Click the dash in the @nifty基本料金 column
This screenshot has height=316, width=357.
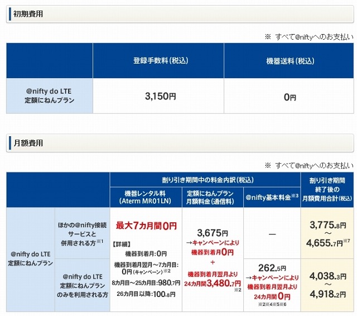pos(272,234)
